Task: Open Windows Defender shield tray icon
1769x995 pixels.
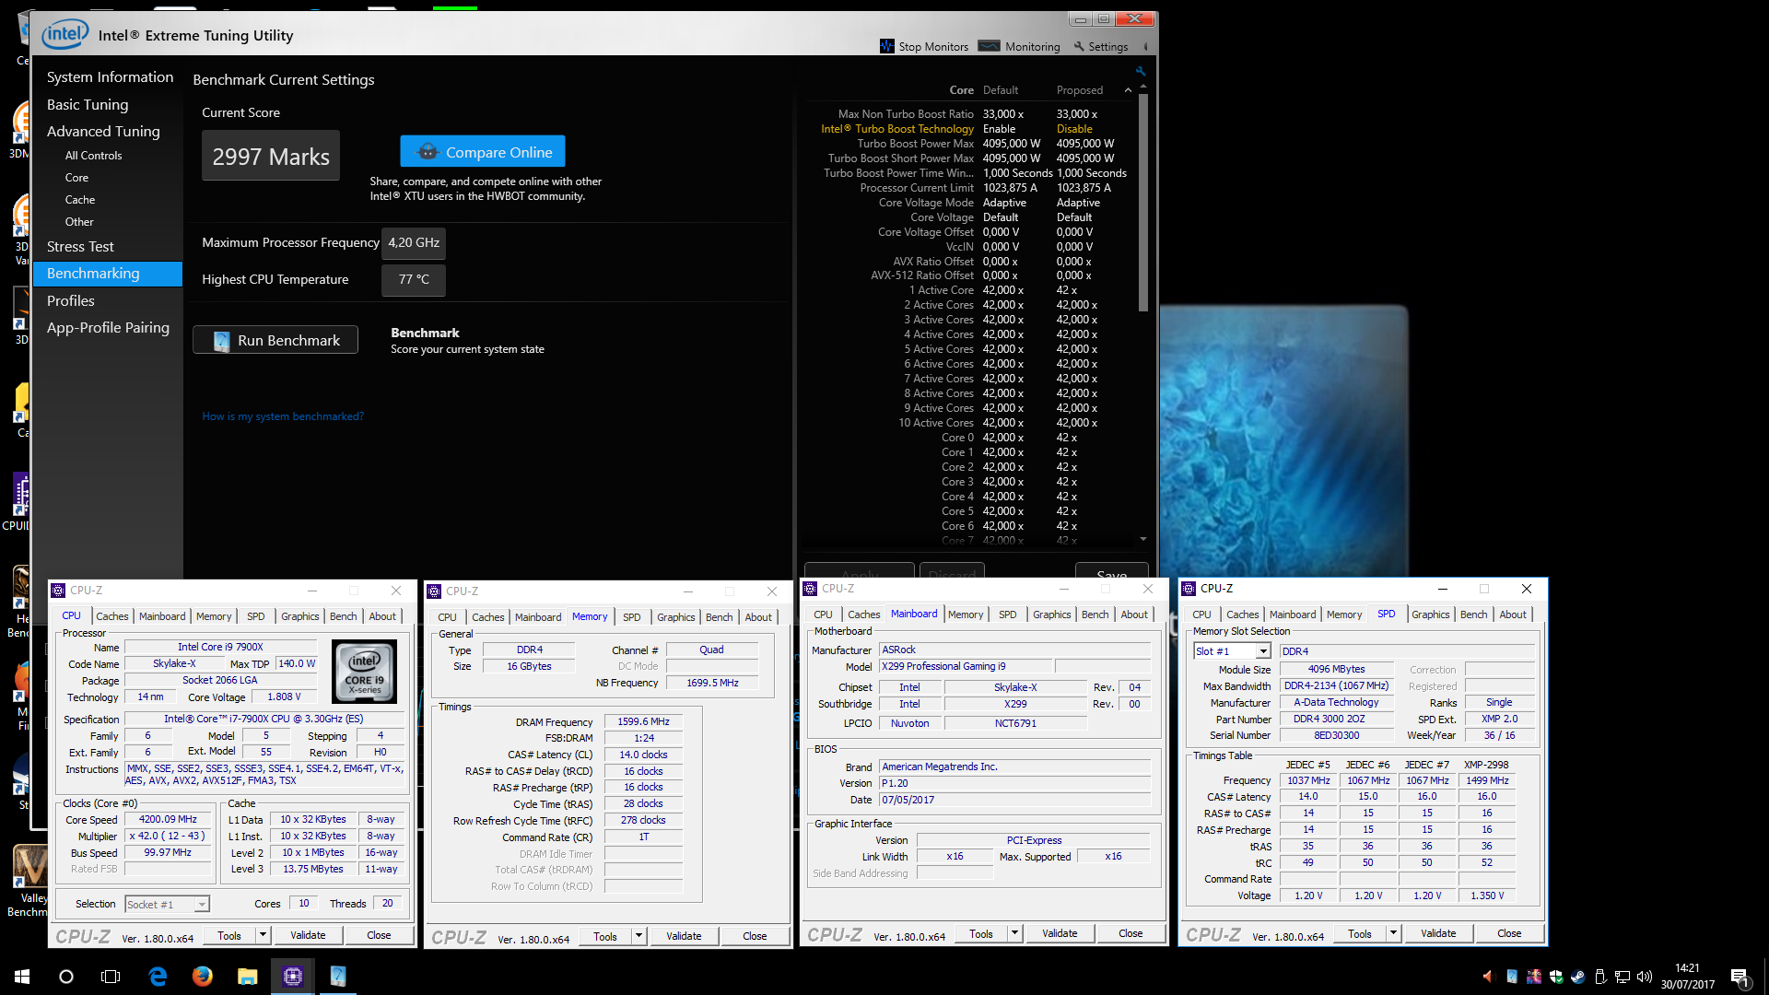Action: (x=1556, y=977)
